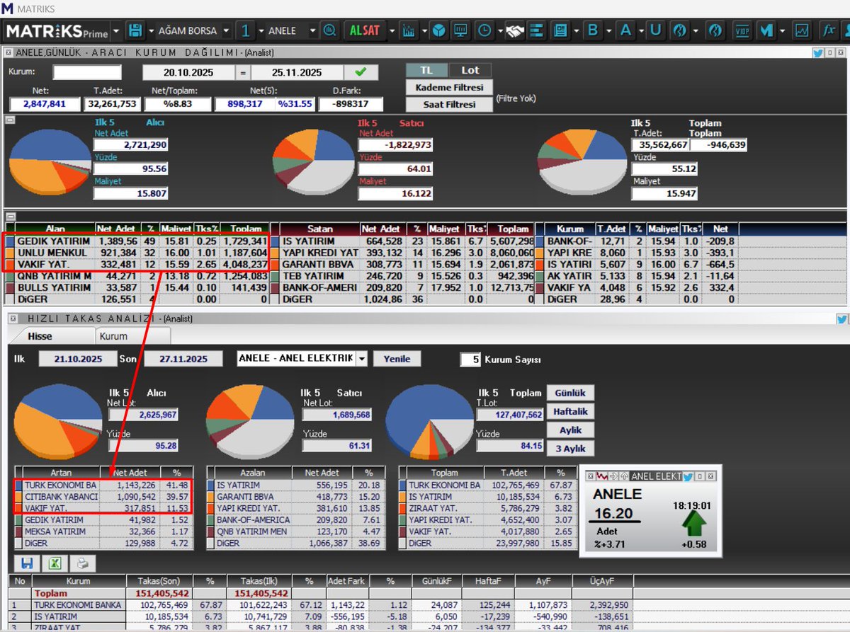Click the fx formula toolbar icon
Image resolution: width=850 pixels, height=632 pixels.
pyautogui.click(x=827, y=30)
